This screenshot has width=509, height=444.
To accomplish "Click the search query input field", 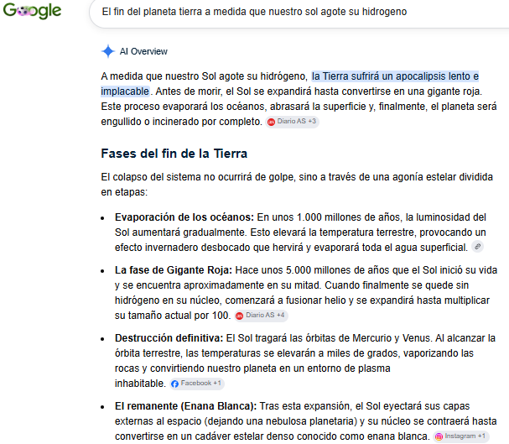I will coord(299,12).
